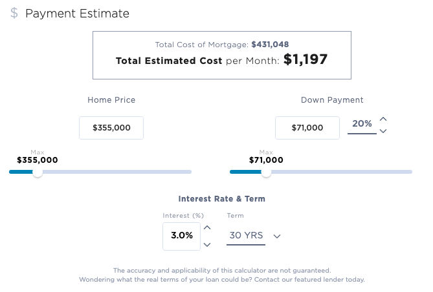
Task: Lower the interest rate using down arrow
Action: tap(207, 244)
